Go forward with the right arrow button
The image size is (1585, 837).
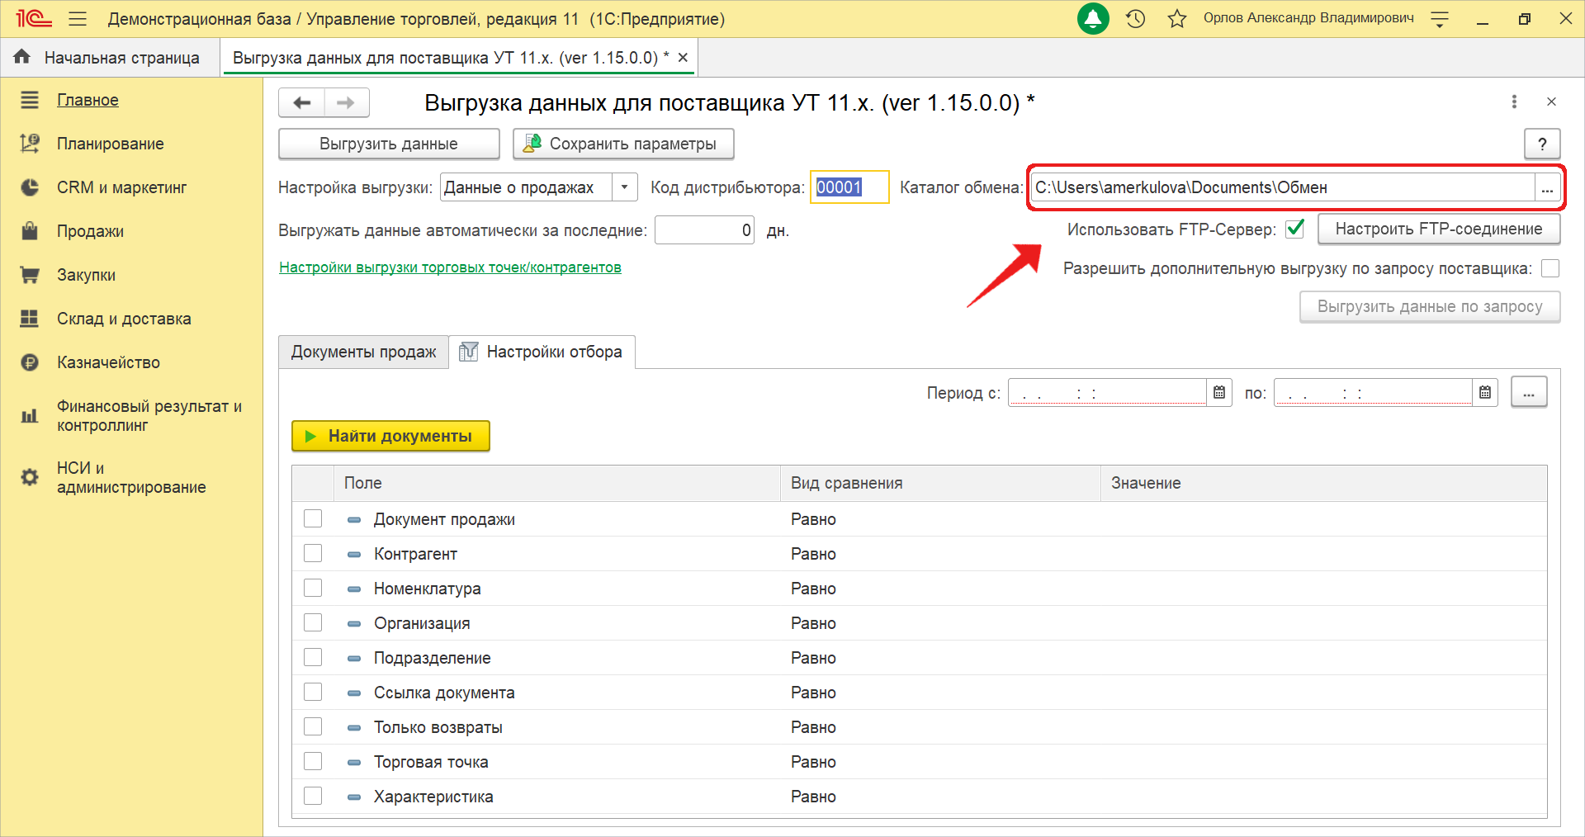coord(346,102)
